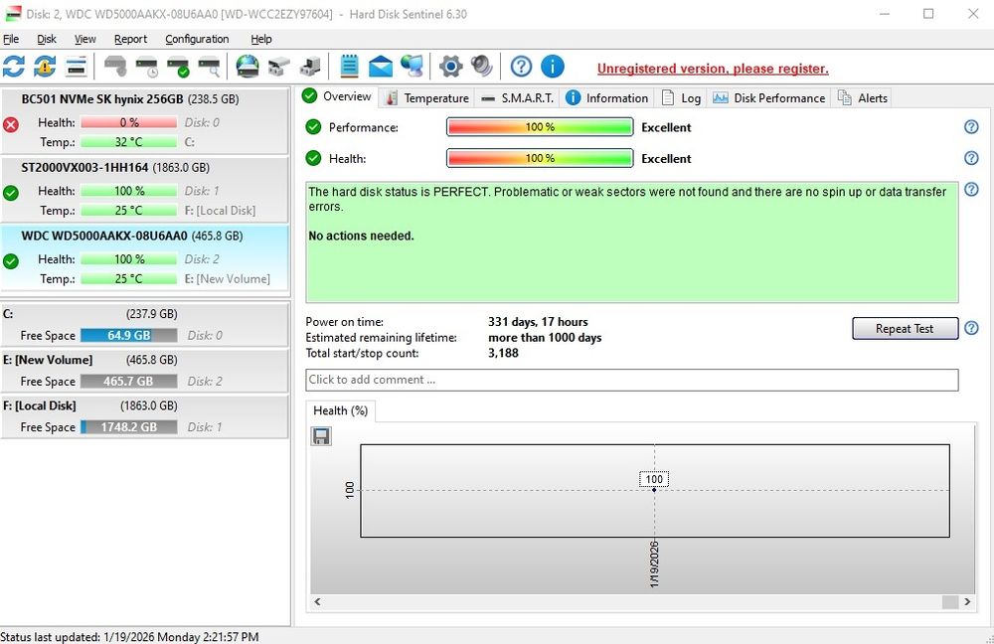Click the globe over disk toolbar icon
This screenshot has width=994, height=644.
tap(248, 66)
